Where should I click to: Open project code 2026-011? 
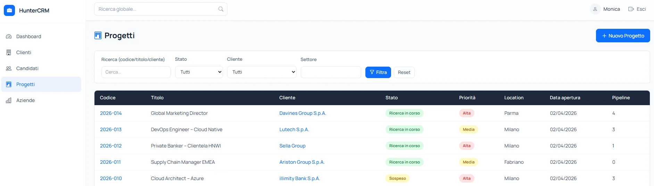point(110,162)
